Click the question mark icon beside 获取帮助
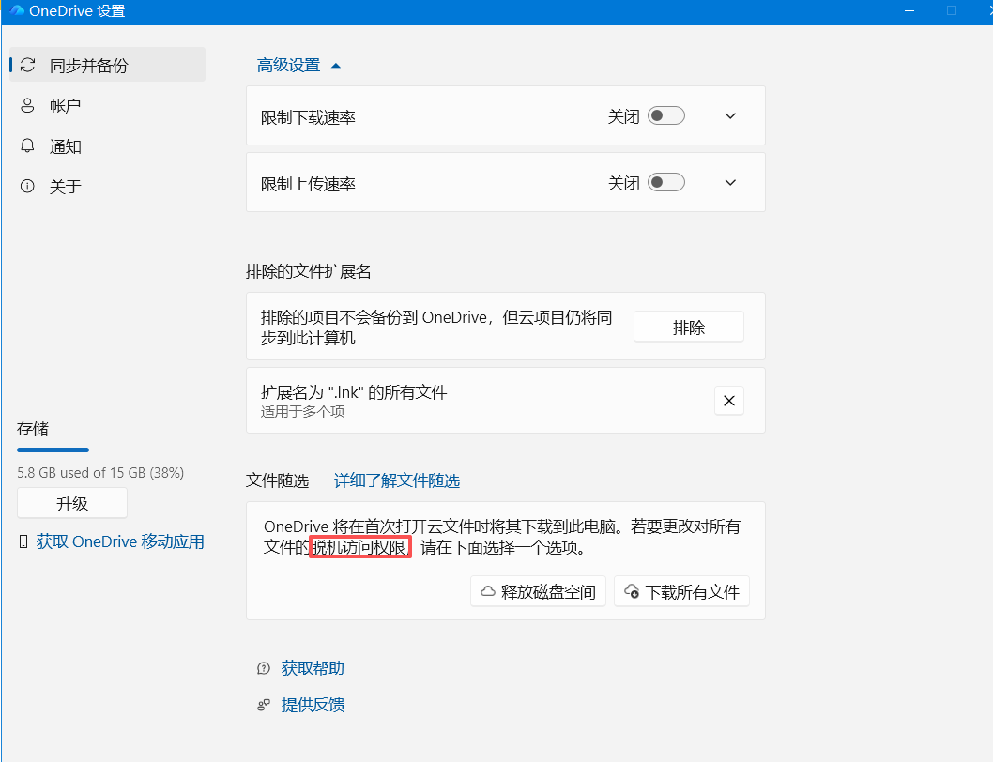 (x=264, y=668)
